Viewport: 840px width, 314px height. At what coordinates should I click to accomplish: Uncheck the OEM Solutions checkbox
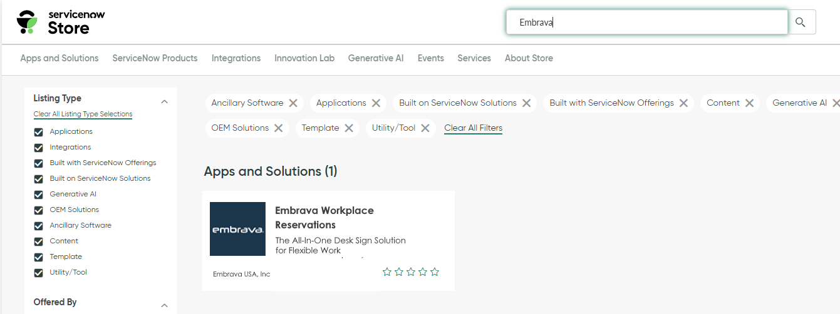coord(39,210)
